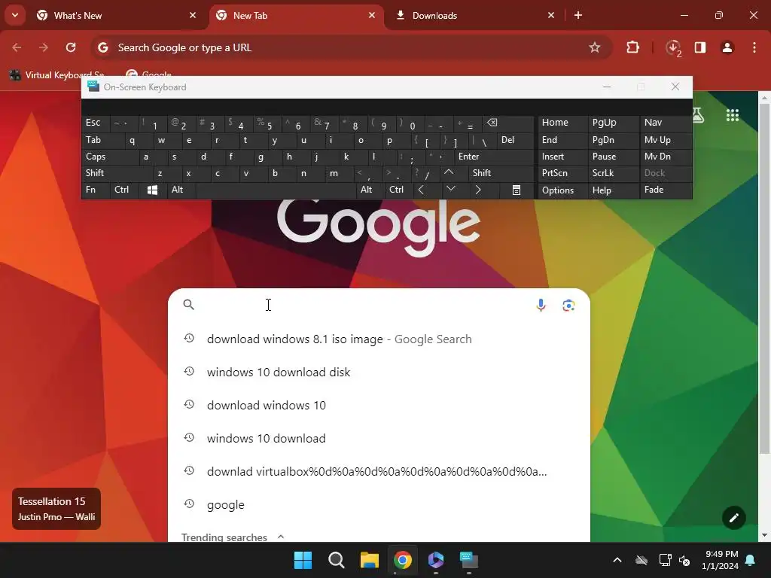Click the address bar URL field
The width and height of the screenshot is (771, 578).
point(344,47)
